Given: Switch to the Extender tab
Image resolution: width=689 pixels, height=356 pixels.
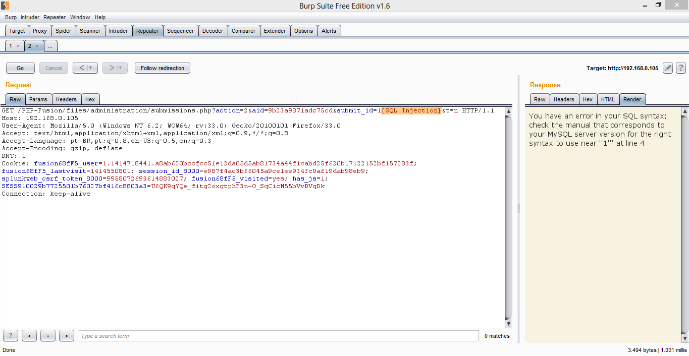Looking at the screenshot, I should pyautogui.click(x=275, y=31).
